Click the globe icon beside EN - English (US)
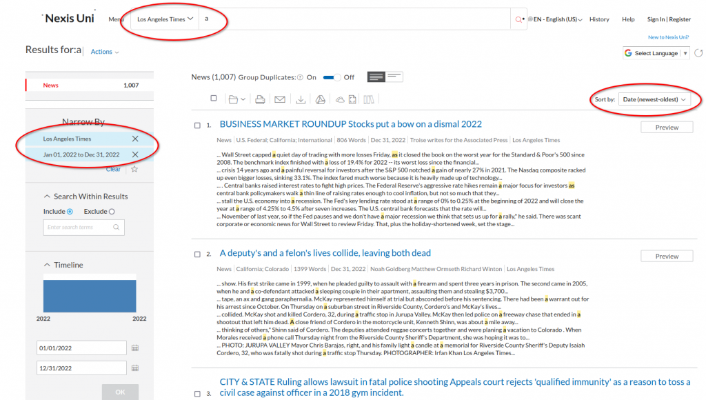 click(x=530, y=19)
